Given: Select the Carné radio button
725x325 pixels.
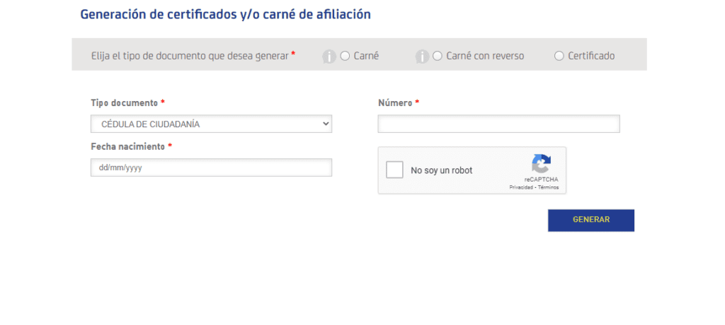Looking at the screenshot, I should [346, 56].
